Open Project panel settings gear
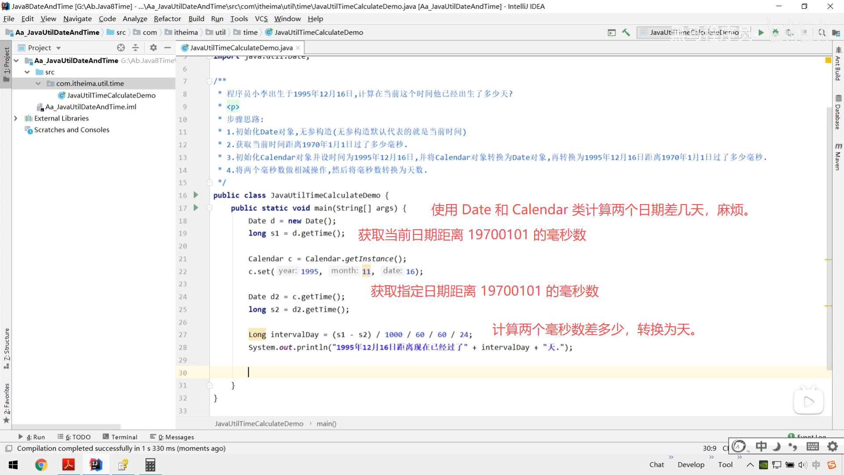This screenshot has width=844, height=475. coord(153,47)
